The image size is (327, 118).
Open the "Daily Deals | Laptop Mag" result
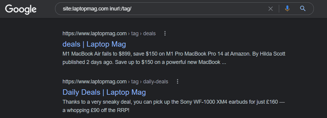pos(104,92)
